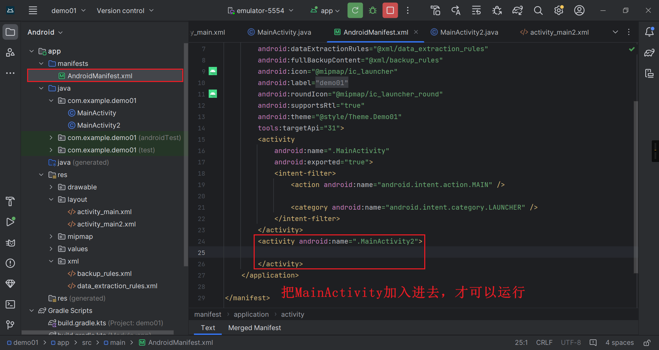The height and width of the screenshot is (350, 659).
Task: Expand com.example.demo01 (androidTest) package
Action: 51,138
